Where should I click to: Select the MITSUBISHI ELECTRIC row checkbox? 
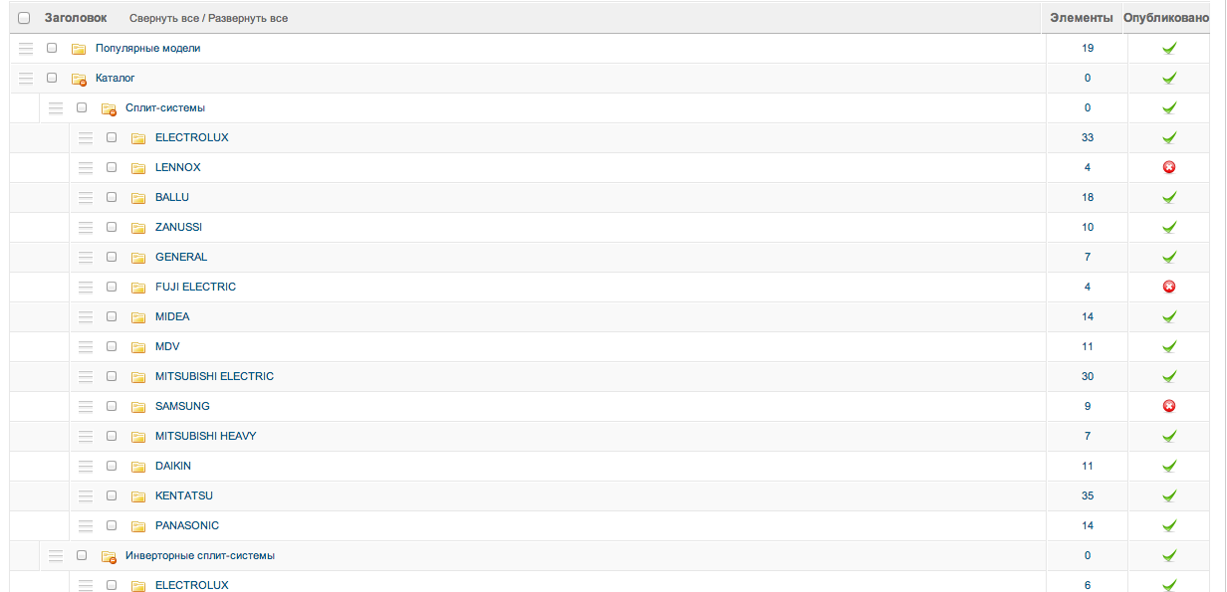click(x=112, y=376)
